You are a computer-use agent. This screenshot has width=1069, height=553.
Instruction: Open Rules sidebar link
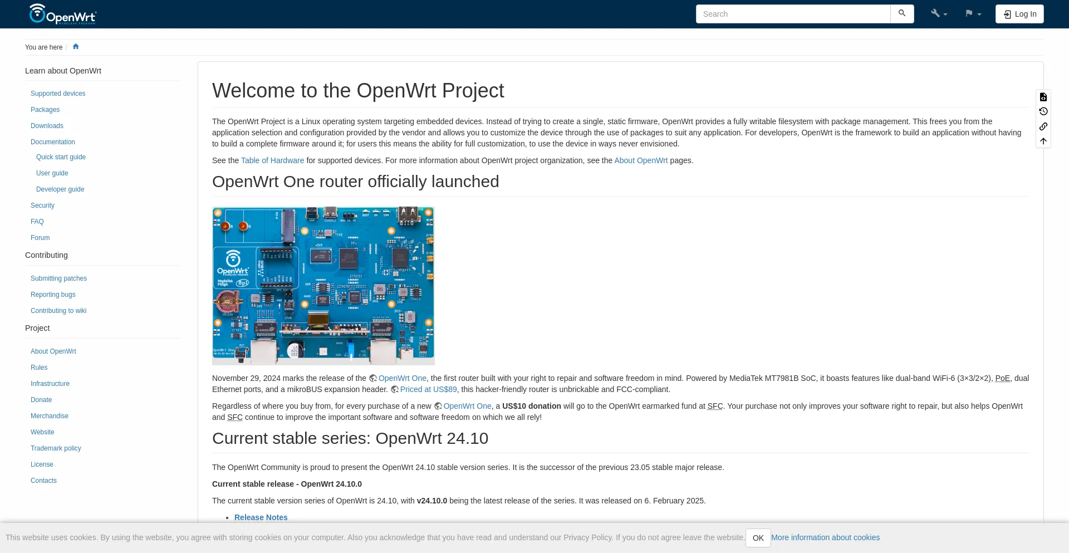[39, 368]
